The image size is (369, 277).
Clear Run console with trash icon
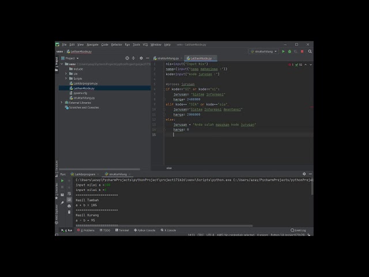[69, 212]
